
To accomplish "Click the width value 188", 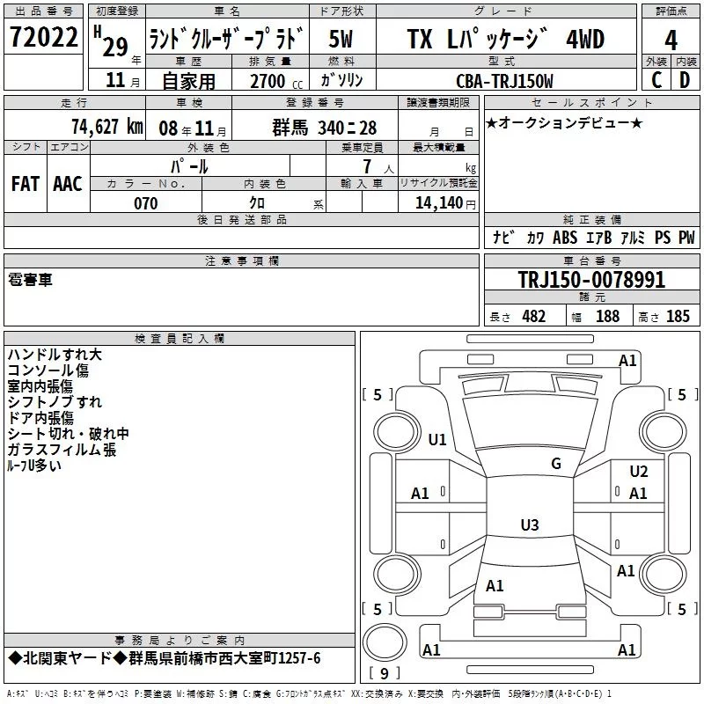I will [x=607, y=316].
